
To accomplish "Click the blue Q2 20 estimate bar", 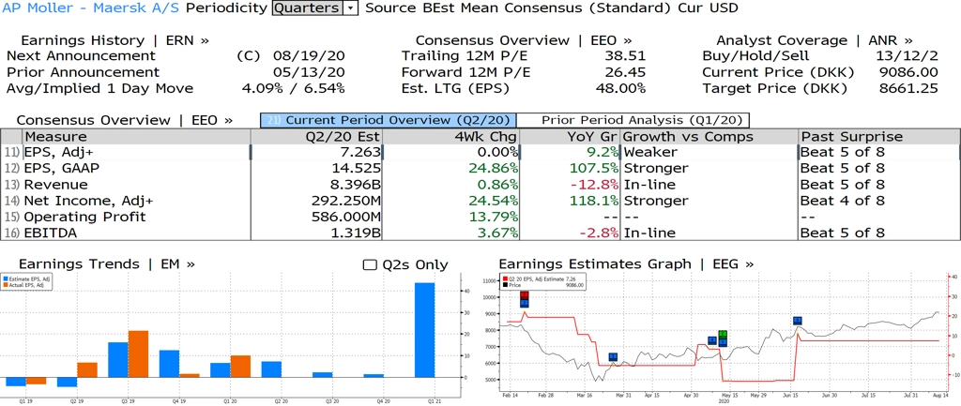I will [271, 369].
